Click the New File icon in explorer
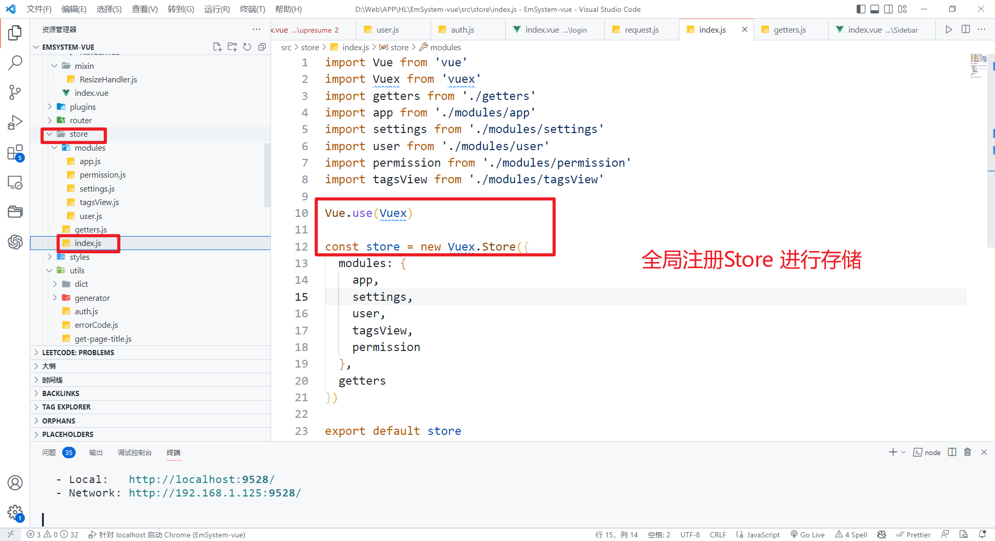The image size is (995, 541). coord(217,47)
